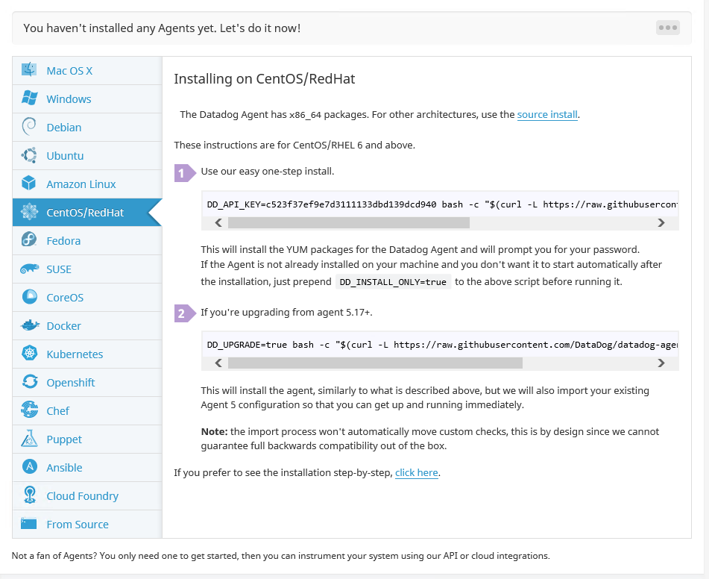Open the Mac OS X install tab
This screenshot has height=579, width=709.
coord(87,71)
